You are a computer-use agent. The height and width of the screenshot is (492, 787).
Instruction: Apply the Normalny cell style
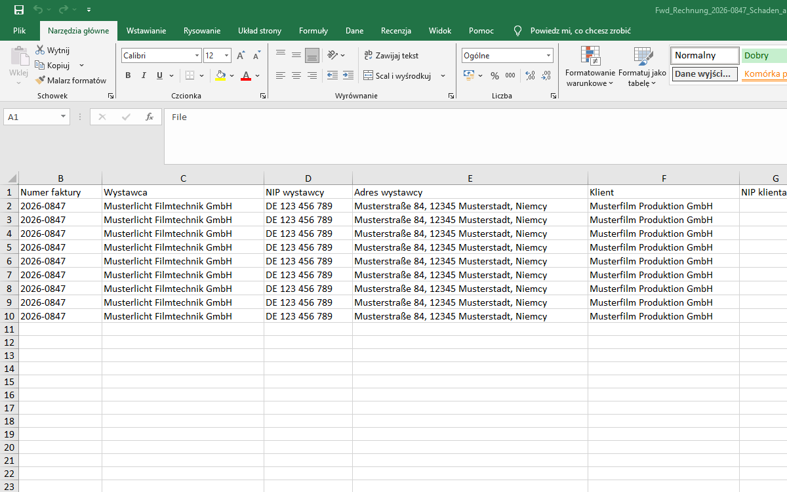[705, 56]
